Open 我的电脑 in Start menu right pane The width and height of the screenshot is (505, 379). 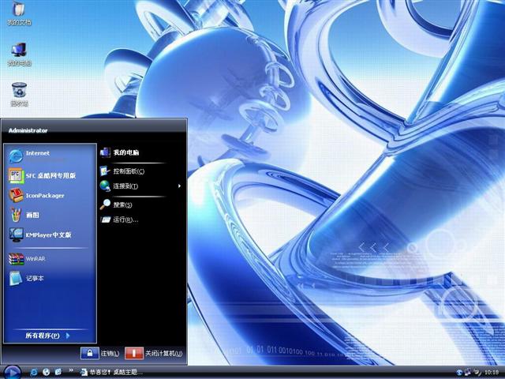(125, 152)
